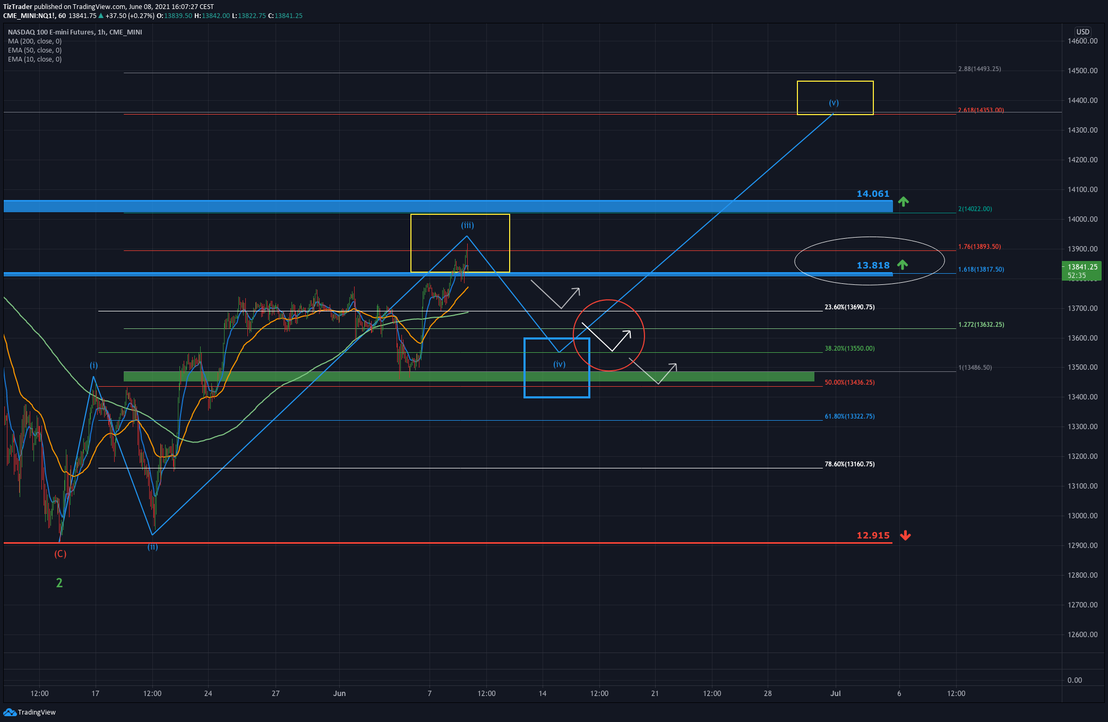Select the EMA (10, close, 0) indicator legend

click(35, 59)
